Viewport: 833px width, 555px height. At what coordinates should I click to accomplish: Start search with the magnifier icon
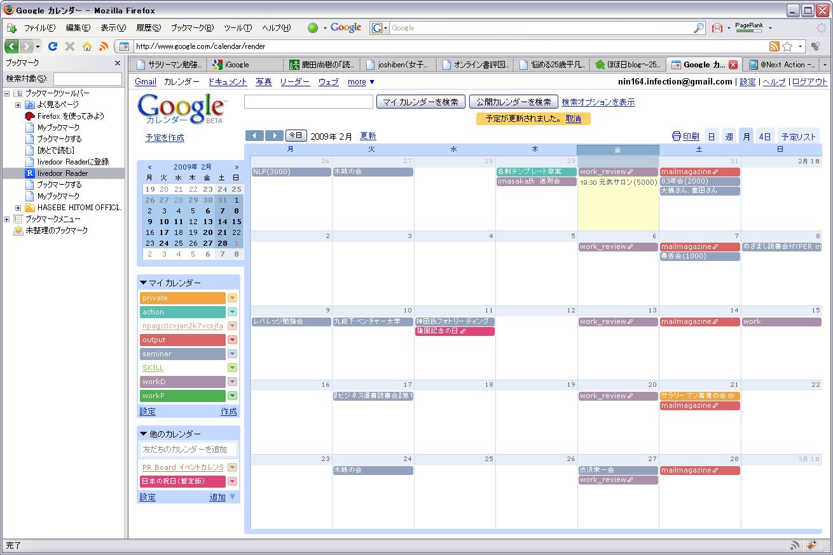pyautogui.click(x=699, y=28)
